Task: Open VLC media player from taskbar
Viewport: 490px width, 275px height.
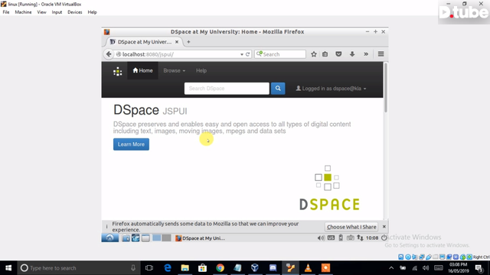Action: click(308, 268)
